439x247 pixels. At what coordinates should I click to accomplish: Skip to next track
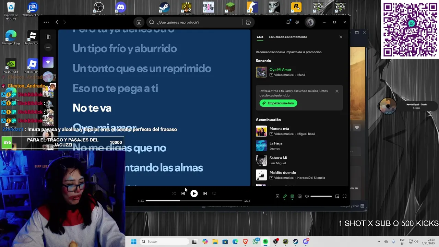[205, 193]
